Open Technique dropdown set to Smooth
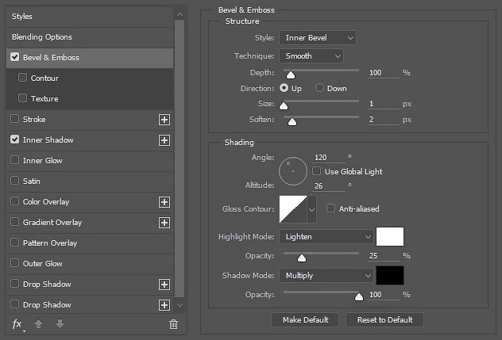502x340 pixels. click(x=311, y=56)
